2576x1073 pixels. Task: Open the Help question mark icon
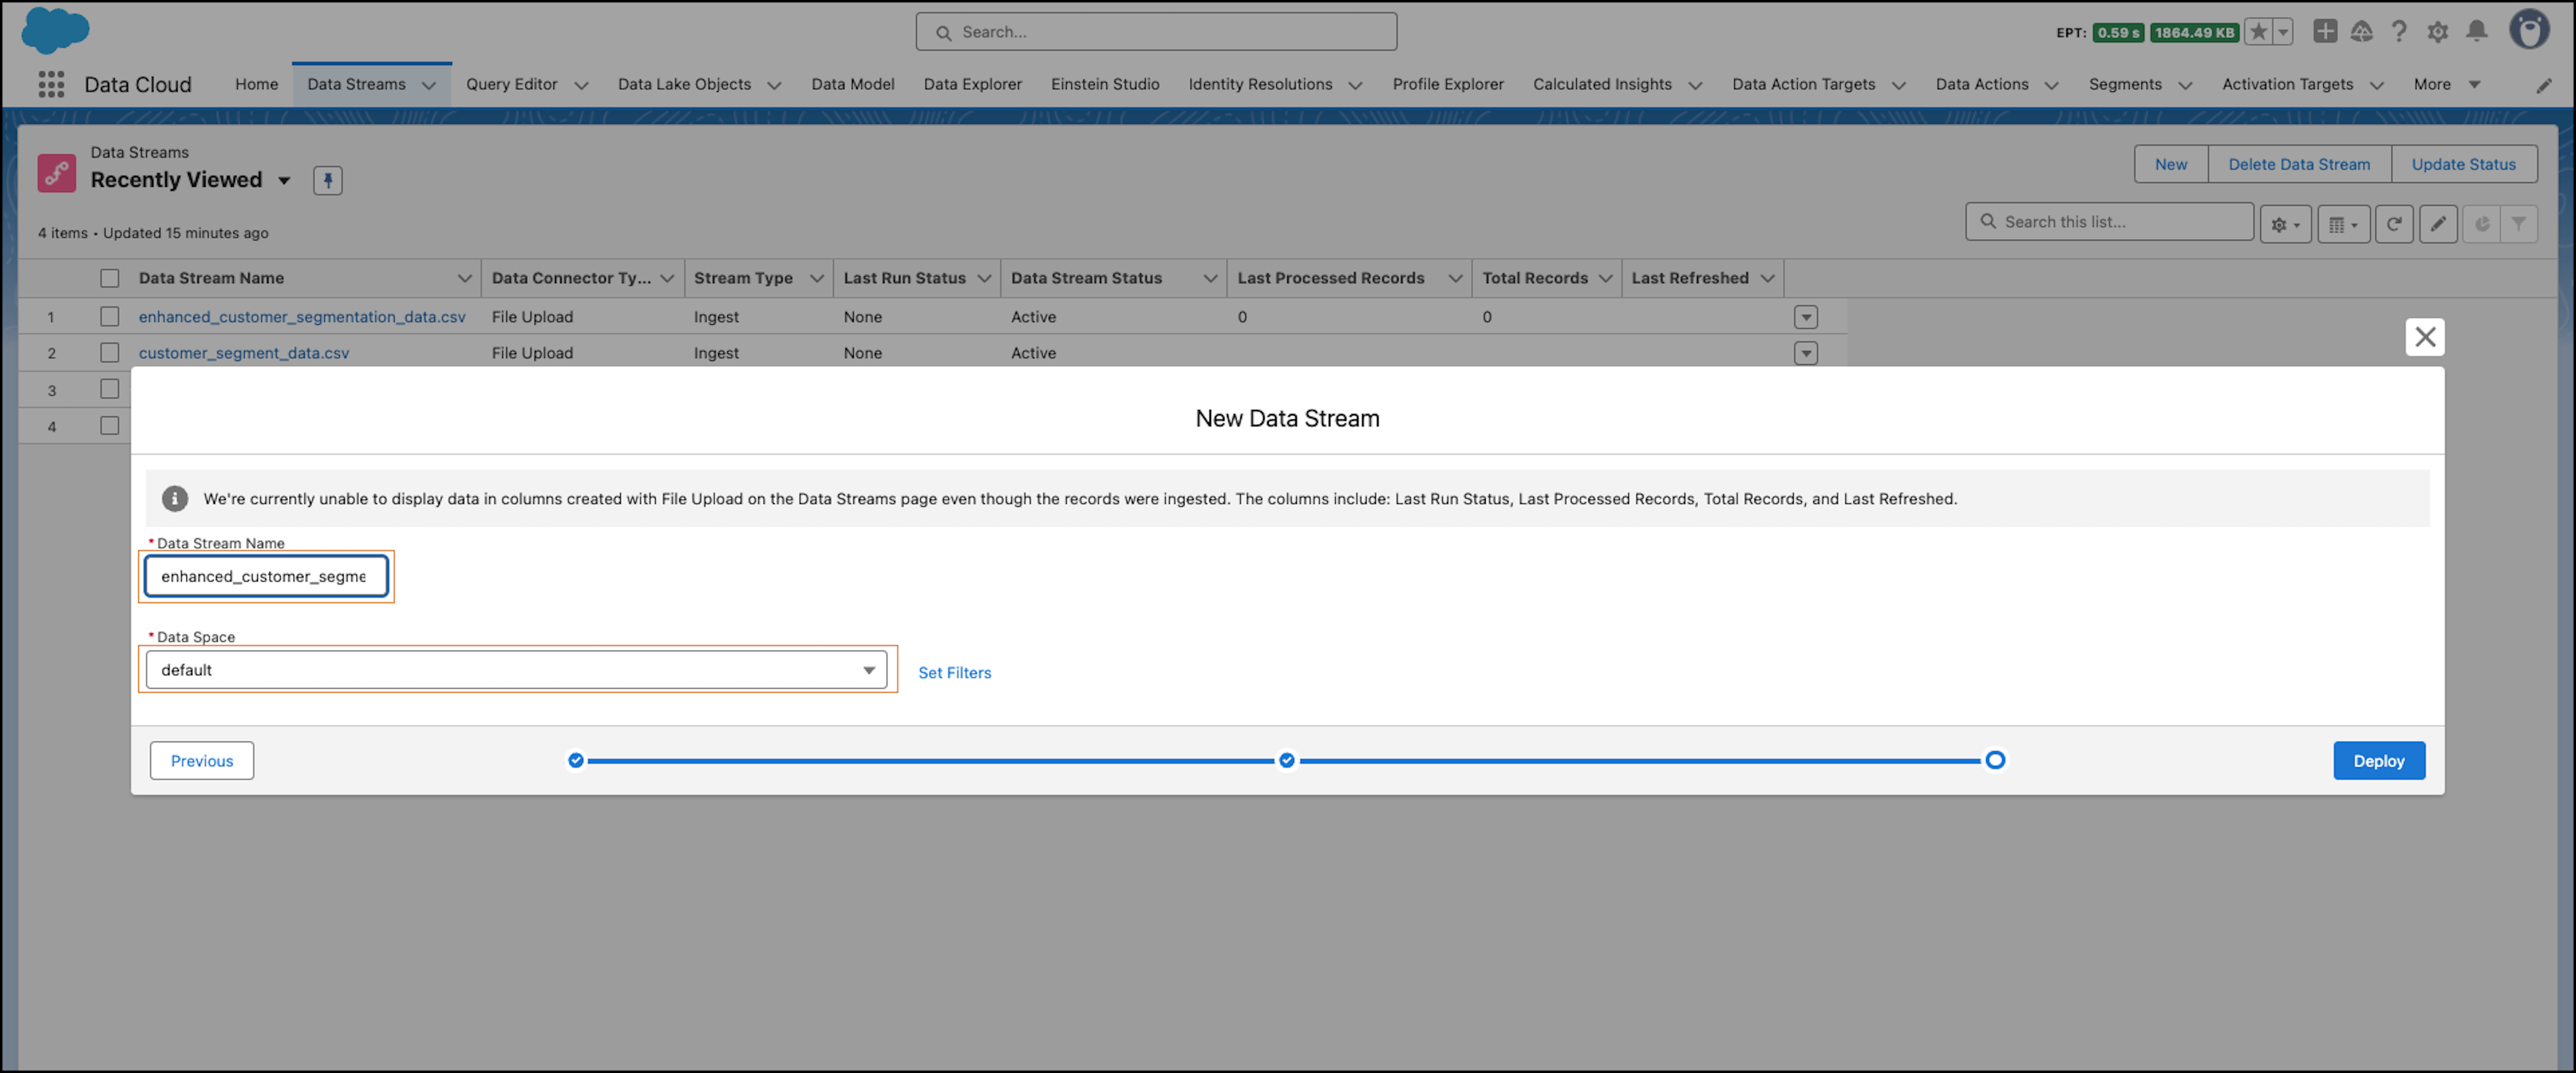[x=2399, y=32]
